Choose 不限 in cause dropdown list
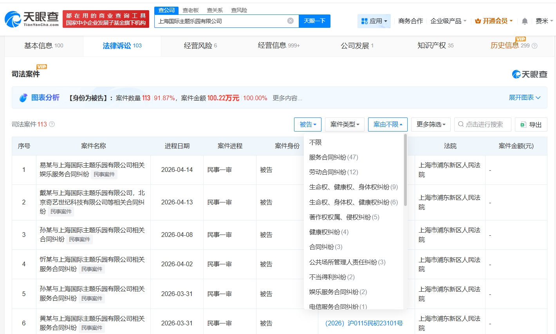Image resolution: width=556 pixels, height=334 pixels. [x=315, y=143]
